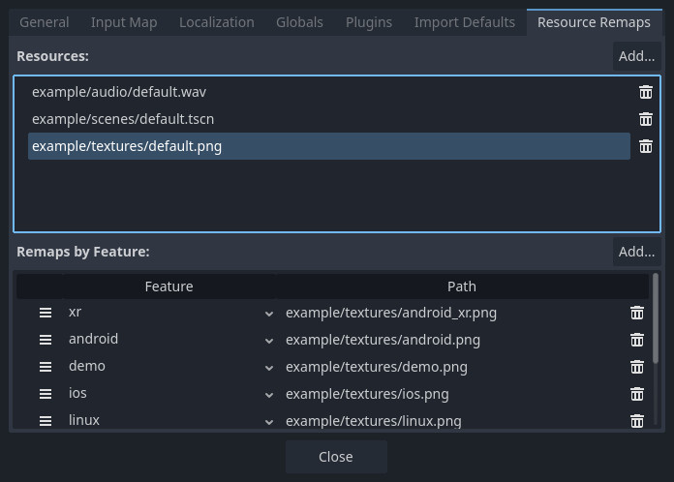Delete the ios feature remap
This screenshot has height=482, width=674.
[x=637, y=394]
